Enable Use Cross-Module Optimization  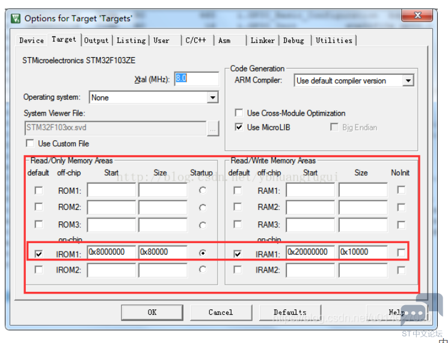tap(239, 113)
